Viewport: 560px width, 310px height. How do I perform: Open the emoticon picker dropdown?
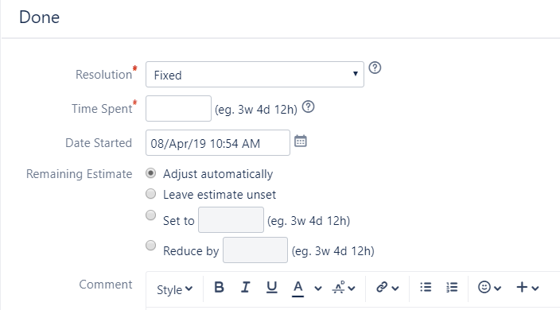click(490, 287)
